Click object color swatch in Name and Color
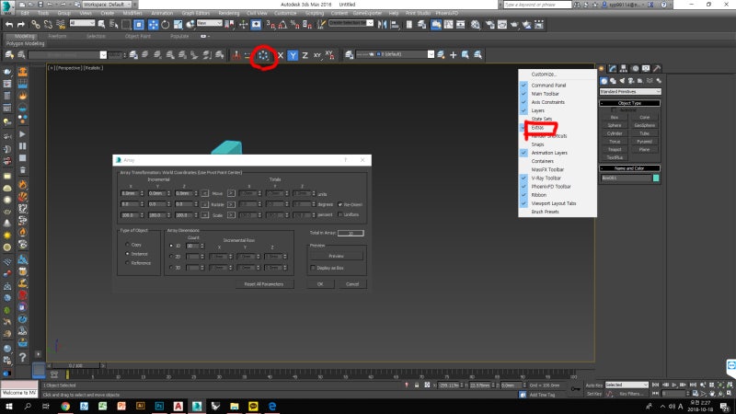The height and width of the screenshot is (414, 736). (x=656, y=178)
